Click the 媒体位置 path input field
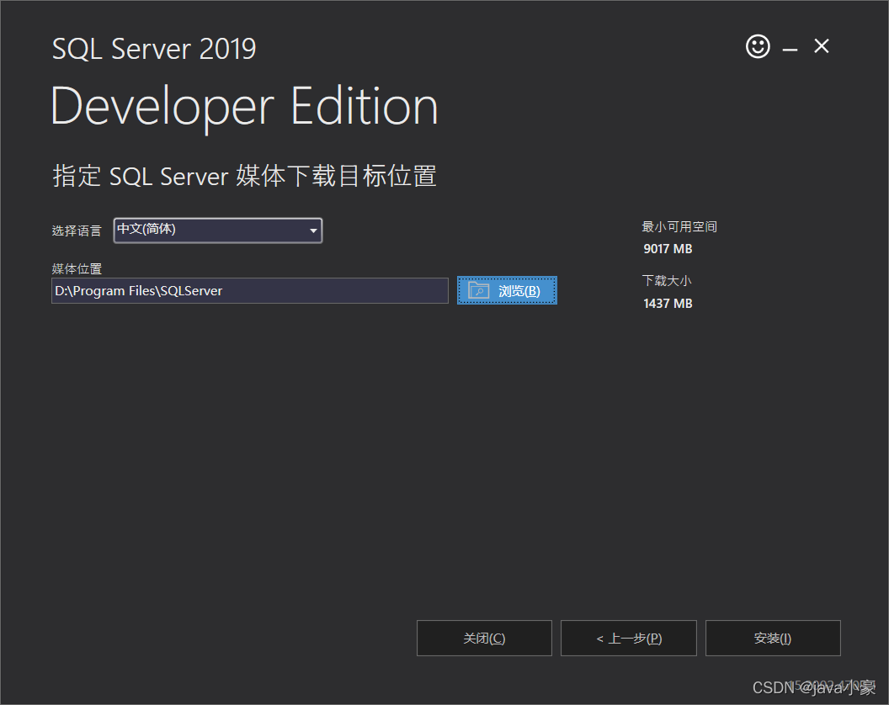Viewport: 889px width, 705px height. 249,291
